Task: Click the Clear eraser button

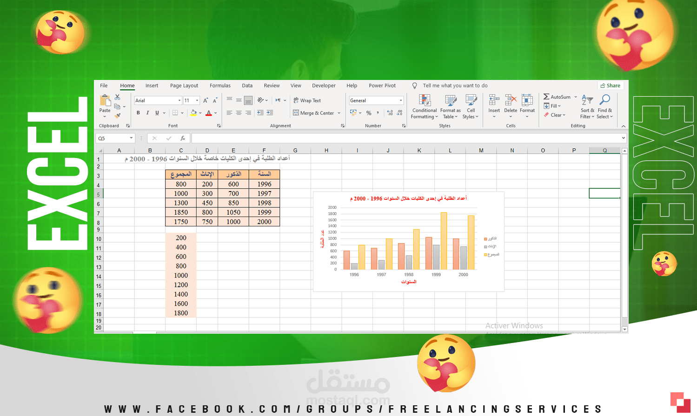Action: point(555,115)
